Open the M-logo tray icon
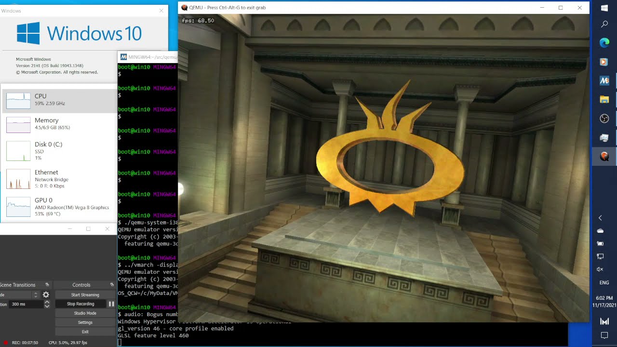The width and height of the screenshot is (617, 347). pos(604,321)
